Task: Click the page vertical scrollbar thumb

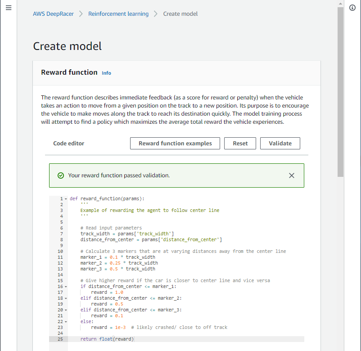Action: pyautogui.click(x=340, y=90)
